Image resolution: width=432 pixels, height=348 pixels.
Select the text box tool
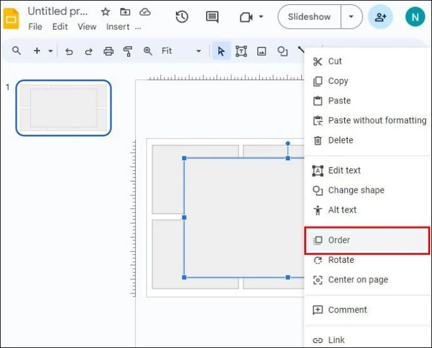pyautogui.click(x=241, y=51)
